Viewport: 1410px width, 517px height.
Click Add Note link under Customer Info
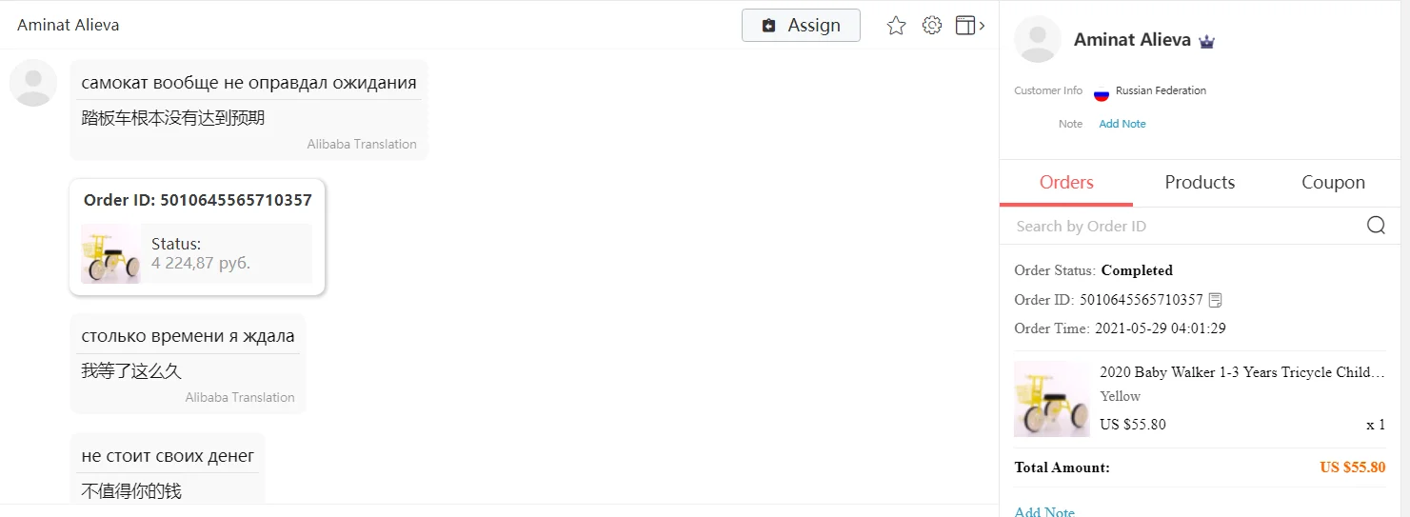[1122, 124]
